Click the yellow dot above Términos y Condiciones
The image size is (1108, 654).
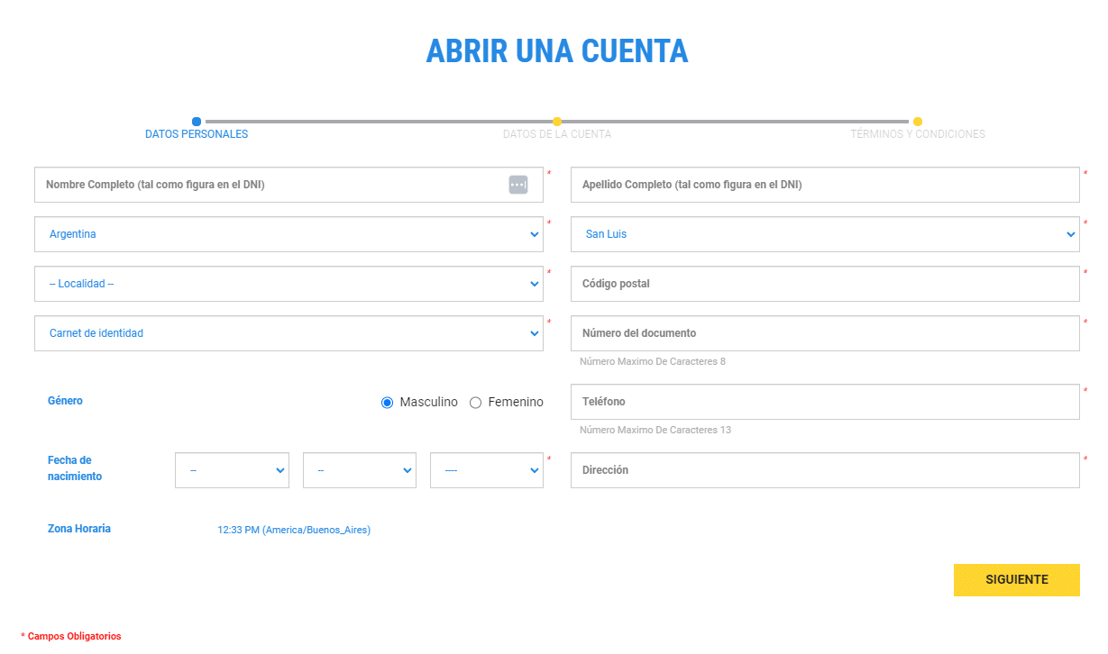click(918, 120)
